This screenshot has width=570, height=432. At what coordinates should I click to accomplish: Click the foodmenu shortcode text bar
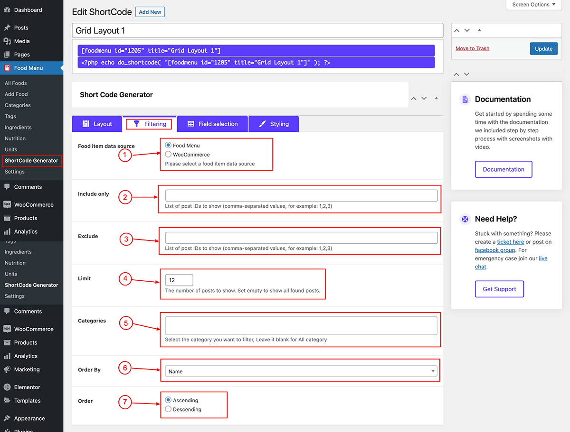(x=256, y=51)
